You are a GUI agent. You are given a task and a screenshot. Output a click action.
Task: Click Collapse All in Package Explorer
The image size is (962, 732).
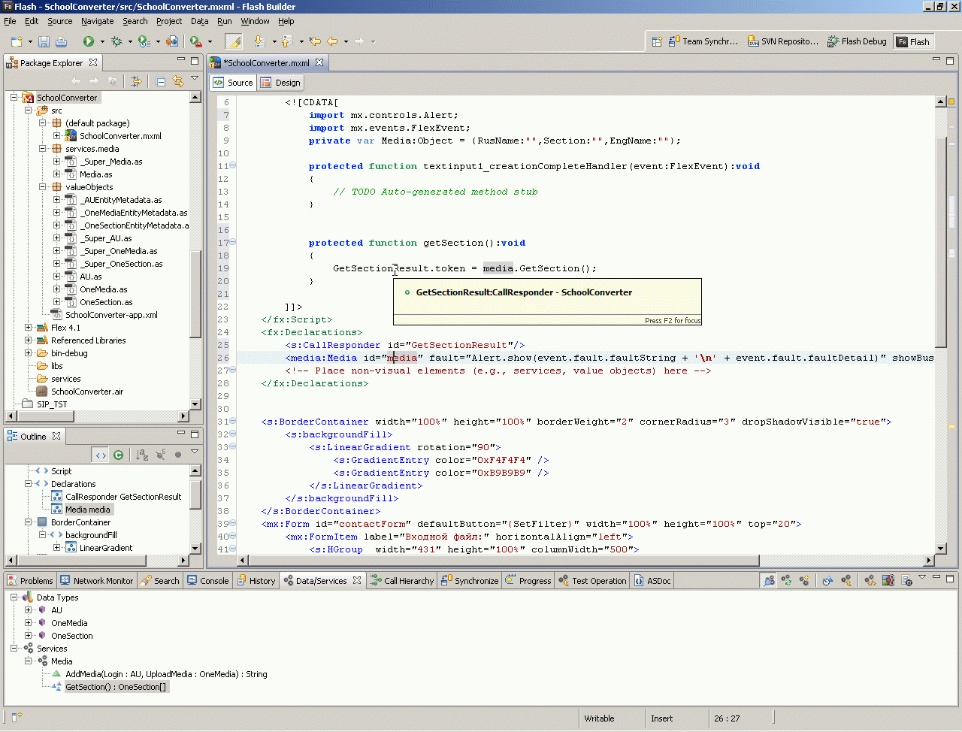[x=160, y=81]
